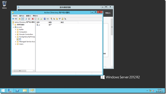Click Server Manager scroll-up arrow

pos(112,18)
